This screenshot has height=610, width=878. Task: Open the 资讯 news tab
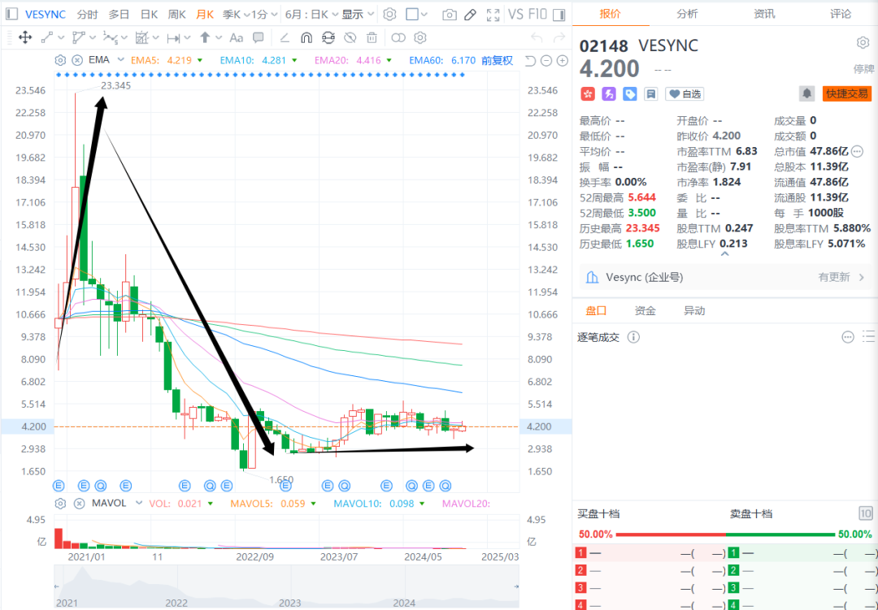coord(763,14)
